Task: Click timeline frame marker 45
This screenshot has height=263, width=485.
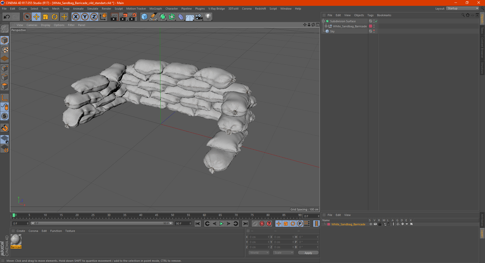Action: [x=157, y=215]
